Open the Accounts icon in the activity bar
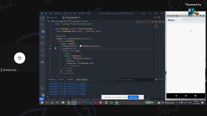This screenshot has width=207, height=116. click(42, 88)
